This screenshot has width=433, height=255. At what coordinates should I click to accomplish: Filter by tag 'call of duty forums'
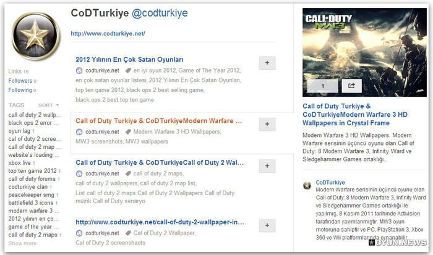[x=34, y=179]
